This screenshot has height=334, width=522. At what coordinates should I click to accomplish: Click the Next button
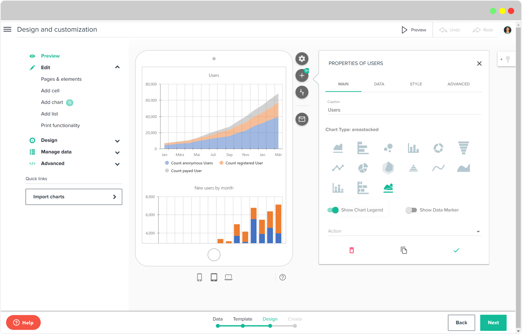coord(493,323)
